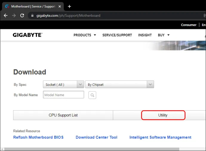This screenshot has height=151, width=206.
Task: Close the Motherboard Service/Support tab
Action: click(60, 7)
